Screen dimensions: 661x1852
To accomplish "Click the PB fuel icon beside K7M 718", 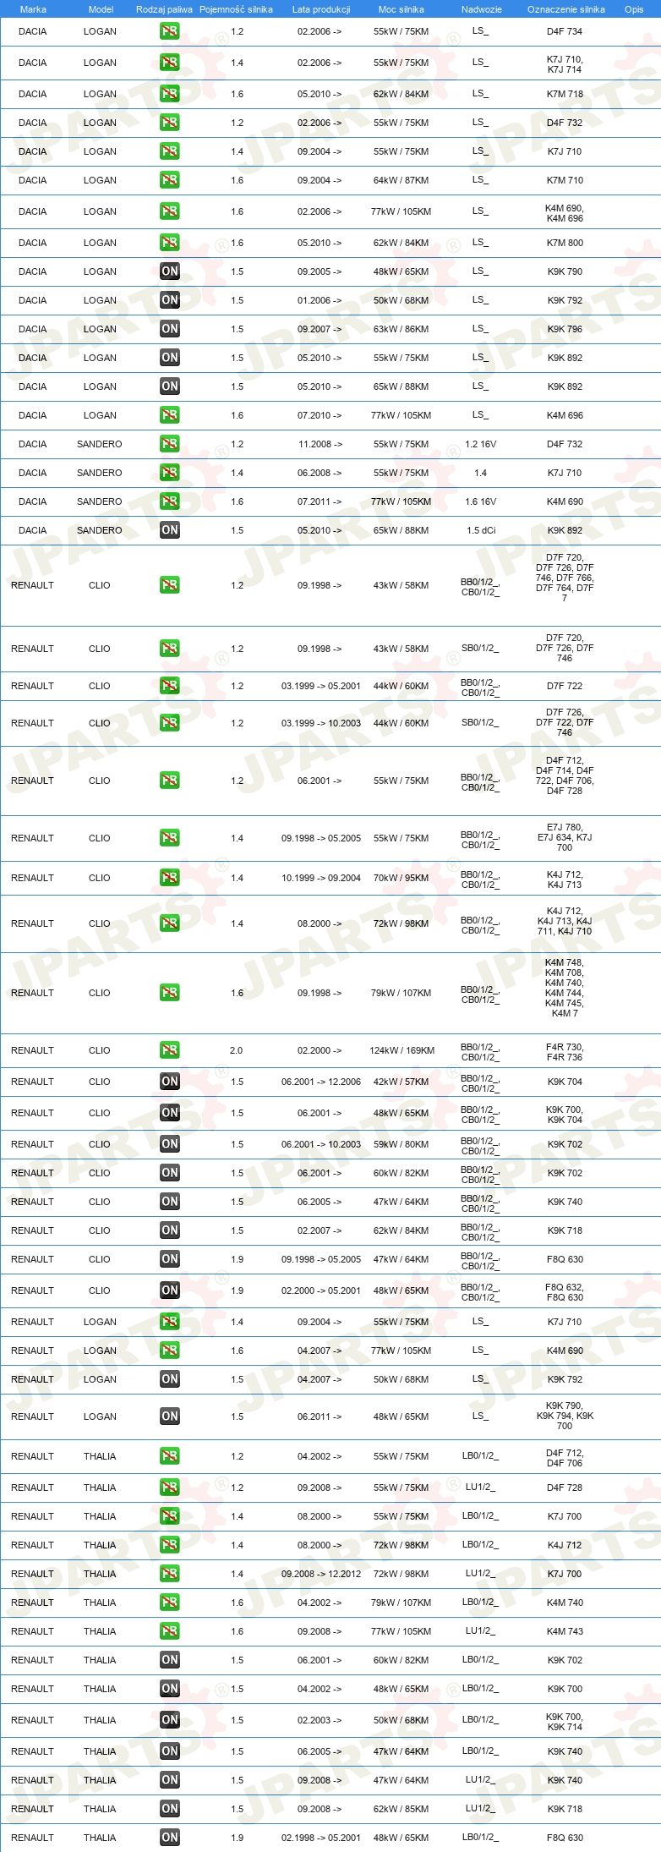I will (x=169, y=94).
